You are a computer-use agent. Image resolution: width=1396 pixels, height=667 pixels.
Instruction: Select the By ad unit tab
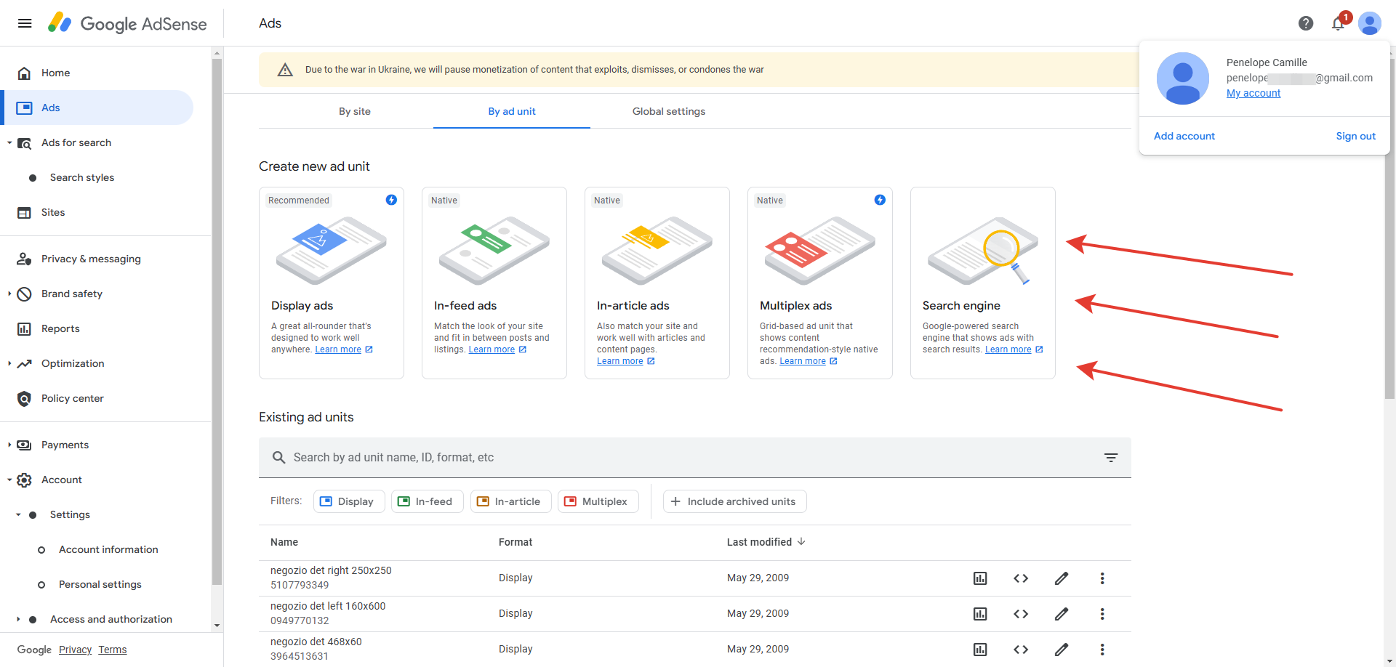[x=512, y=111]
